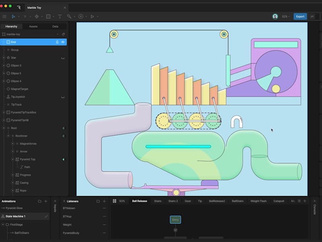Select the Text tool in toolbar

click(60, 17)
